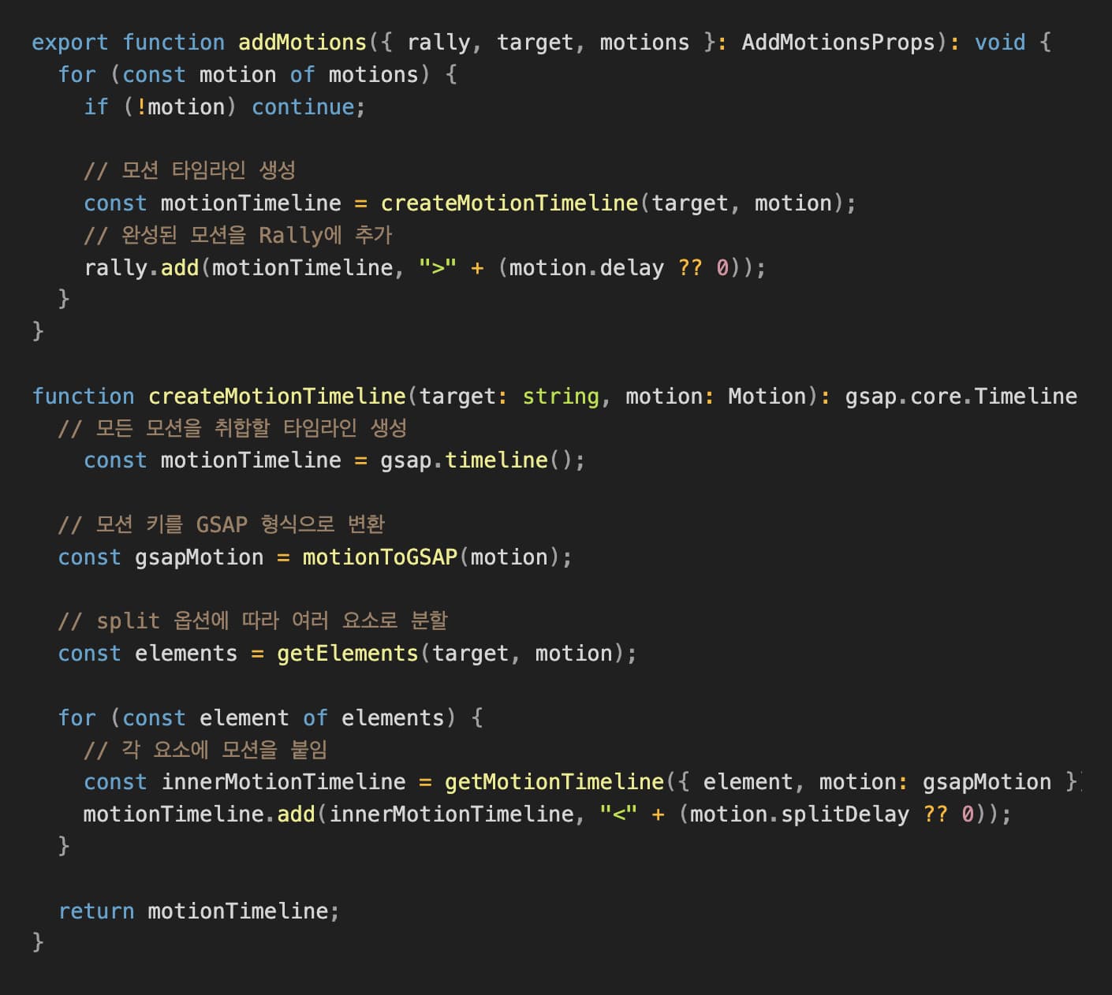
Task: Click the string type of target parameter
Action: coord(560,396)
